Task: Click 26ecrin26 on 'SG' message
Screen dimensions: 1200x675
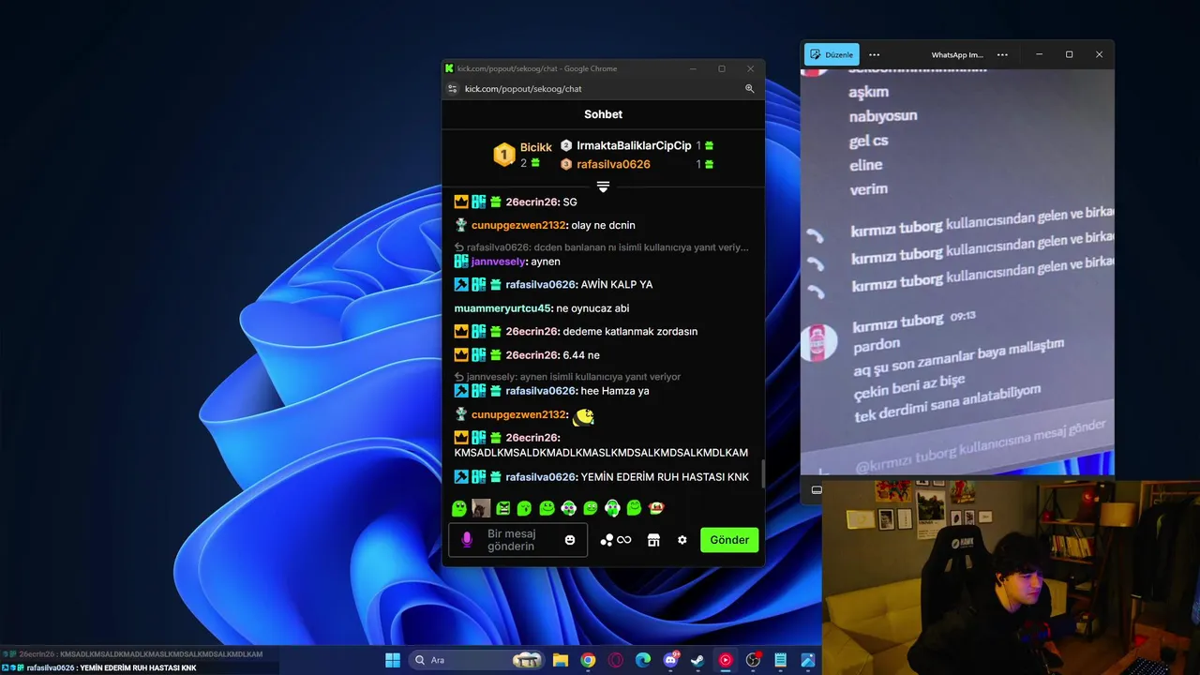Action: [532, 202]
